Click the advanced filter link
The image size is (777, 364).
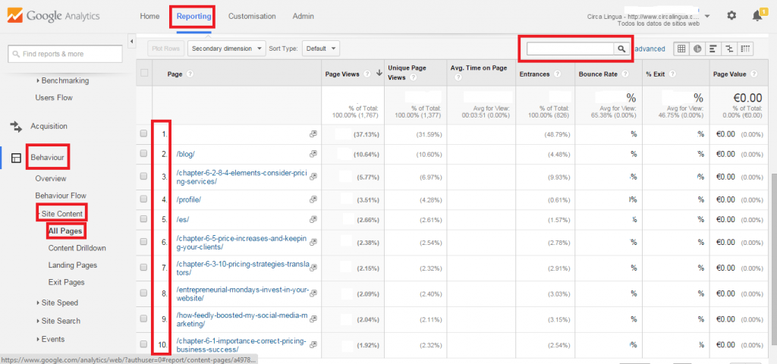650,49
